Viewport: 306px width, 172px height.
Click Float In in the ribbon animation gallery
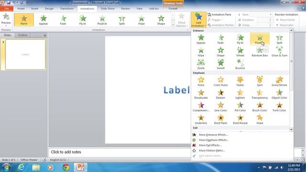102,20
